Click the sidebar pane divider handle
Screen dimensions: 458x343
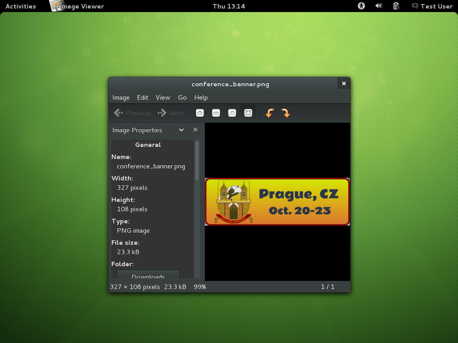[204, 201]
